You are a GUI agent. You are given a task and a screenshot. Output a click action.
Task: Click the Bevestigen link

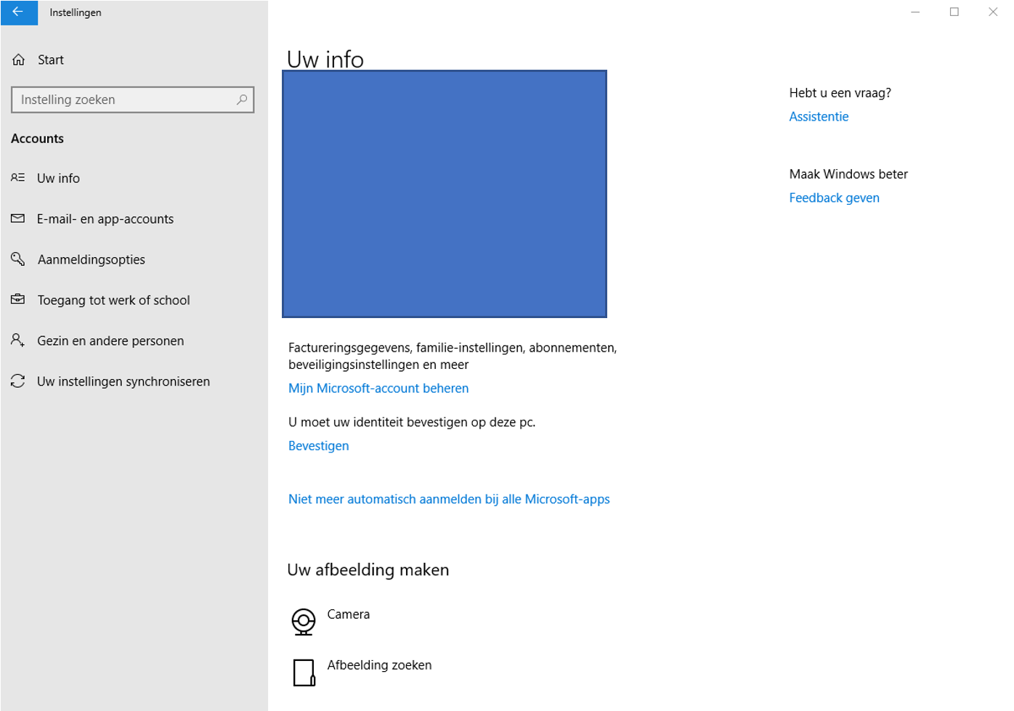319,446
